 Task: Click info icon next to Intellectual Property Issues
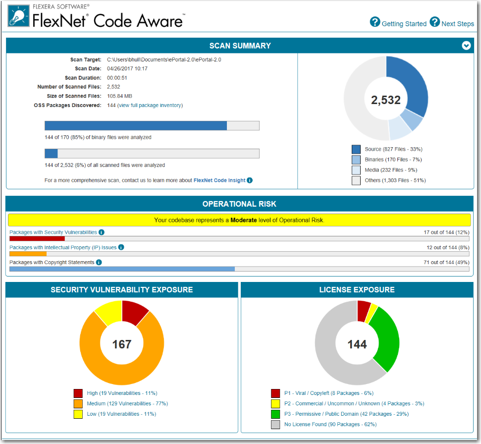click(121, 247)
